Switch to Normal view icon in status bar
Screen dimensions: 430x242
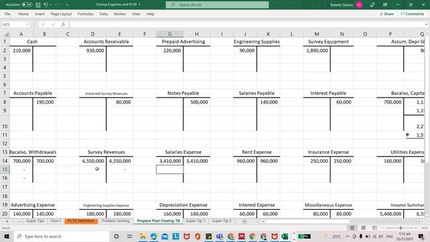(x=352, y=228)
